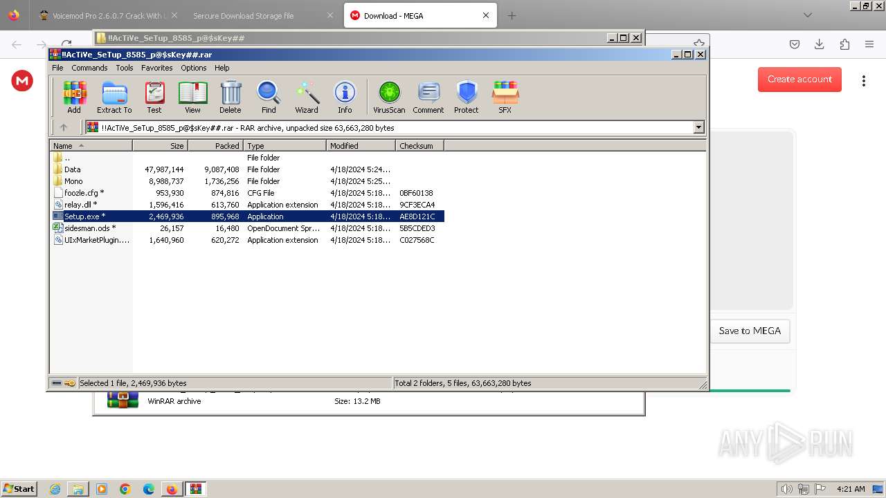Sort by the Packed column header

tap(215, 146)
